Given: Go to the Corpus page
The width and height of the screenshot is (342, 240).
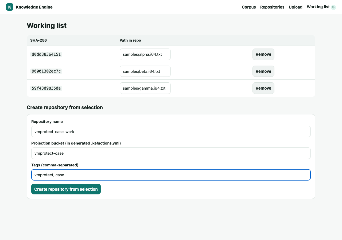Looking at the screenshot, I should (249, 7).
